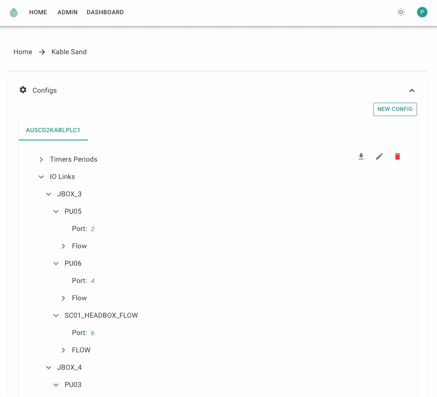Go to the DASHBOARD menu item

[105, 13]
